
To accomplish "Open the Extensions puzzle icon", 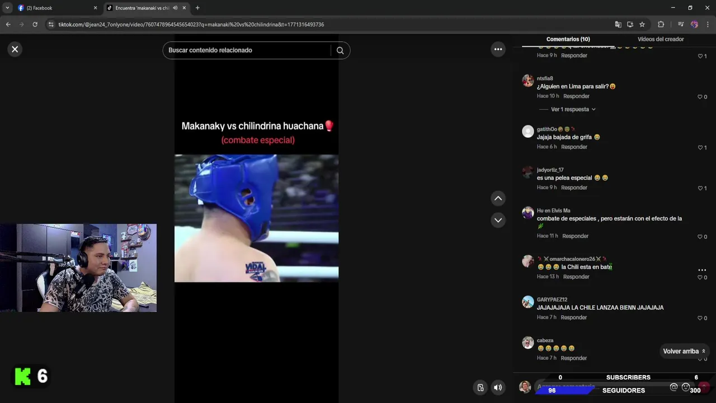I will click(x=661, y=25).
